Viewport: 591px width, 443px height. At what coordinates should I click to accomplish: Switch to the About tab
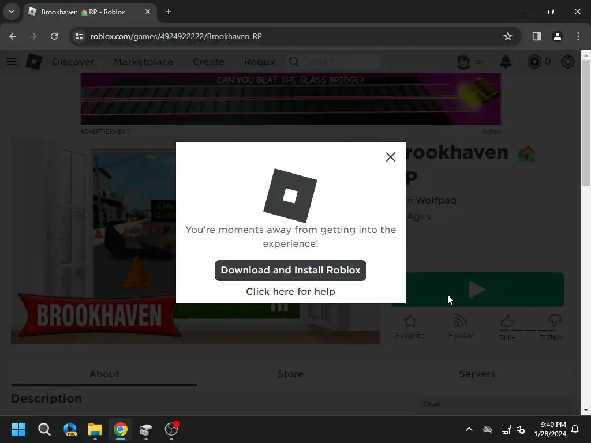pyautogui.click(x=104, y=374)
